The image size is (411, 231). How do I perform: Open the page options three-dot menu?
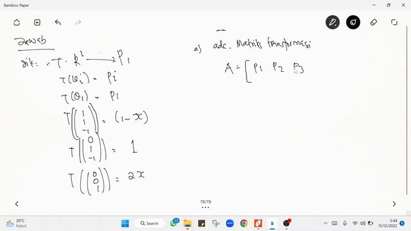click(x=205, y=207)
